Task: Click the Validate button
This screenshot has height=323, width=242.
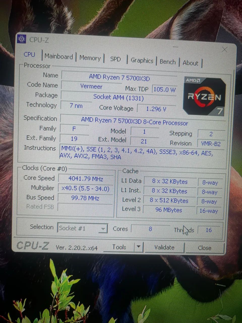Action: tap(164, 247)
